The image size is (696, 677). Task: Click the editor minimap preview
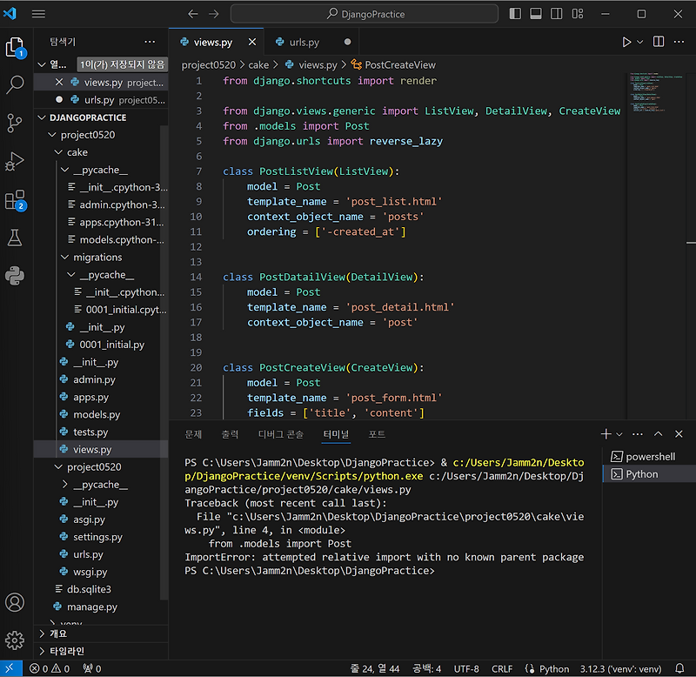coord(655,93)
